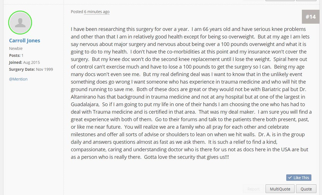Click the first sentence of the post

(130, 29)
